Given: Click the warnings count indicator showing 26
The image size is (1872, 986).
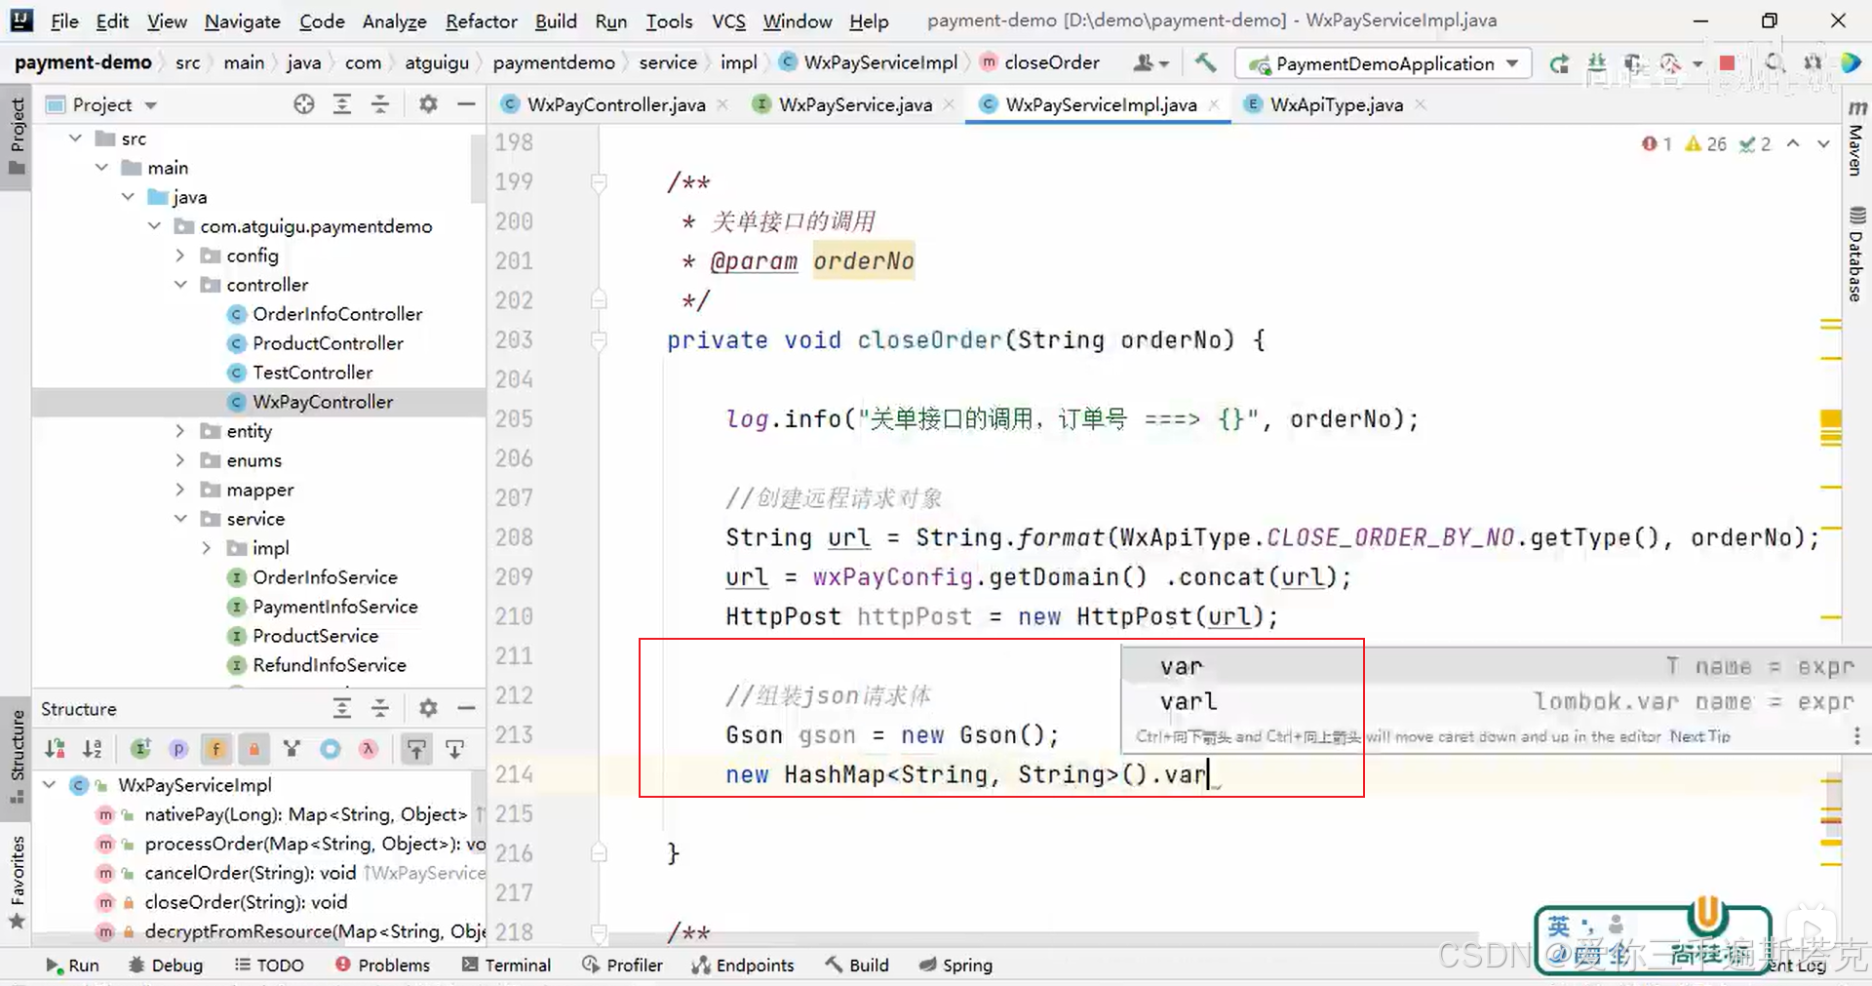Looking at the screenshot, I should coord(1705,144).
